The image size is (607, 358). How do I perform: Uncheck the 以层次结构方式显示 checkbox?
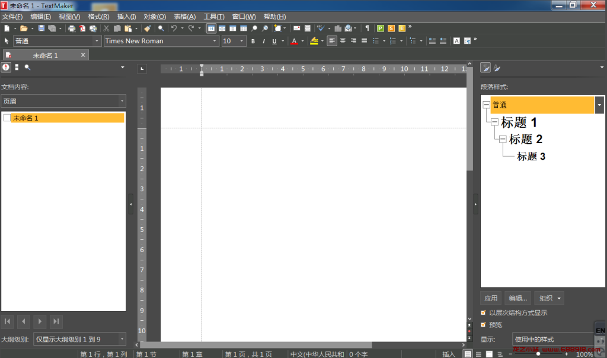pos(483,312)
